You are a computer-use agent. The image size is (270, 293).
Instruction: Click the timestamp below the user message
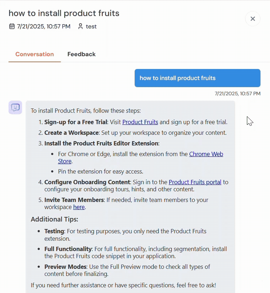tap(237, 94)
